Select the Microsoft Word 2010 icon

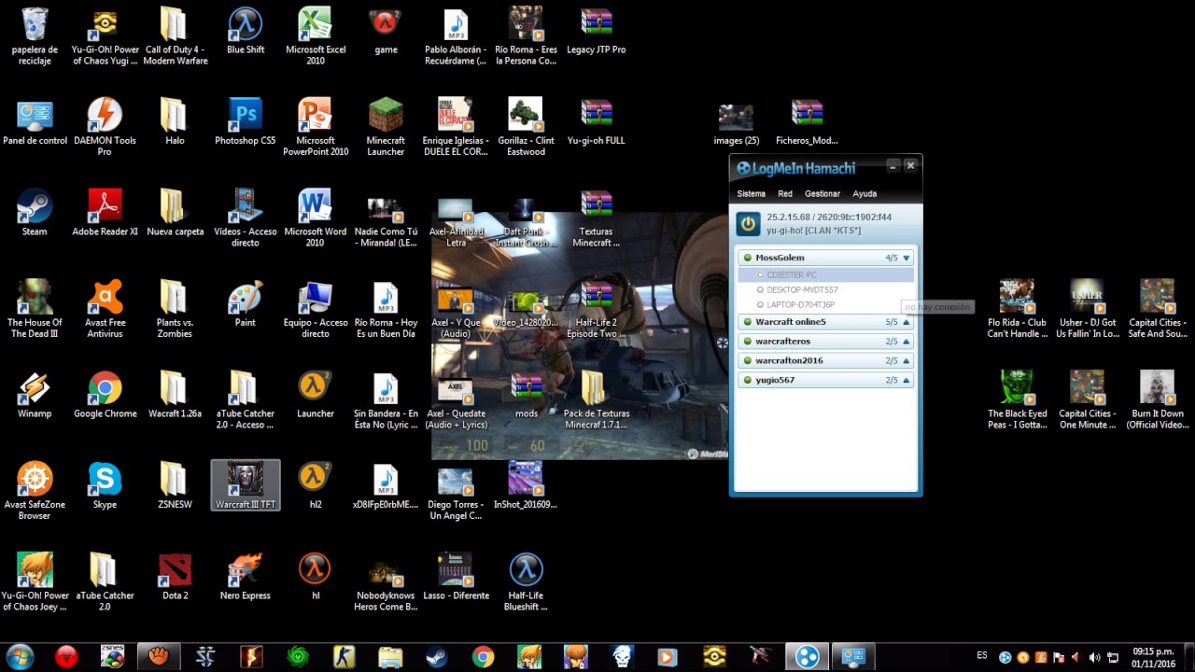(316, 218)
